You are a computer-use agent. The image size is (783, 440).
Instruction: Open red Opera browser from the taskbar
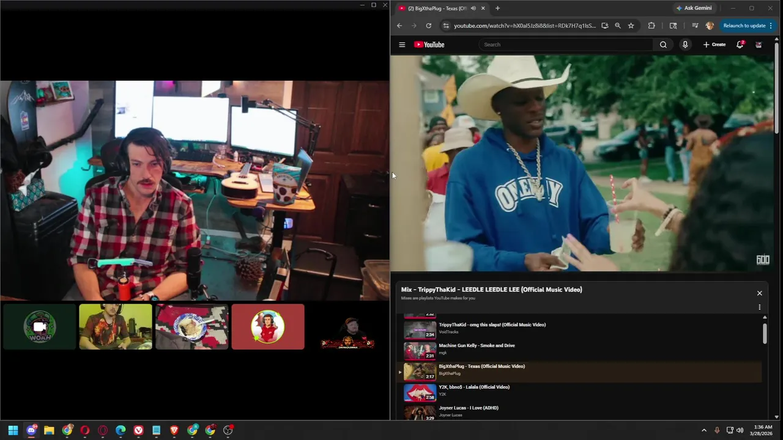click(85, 430)
